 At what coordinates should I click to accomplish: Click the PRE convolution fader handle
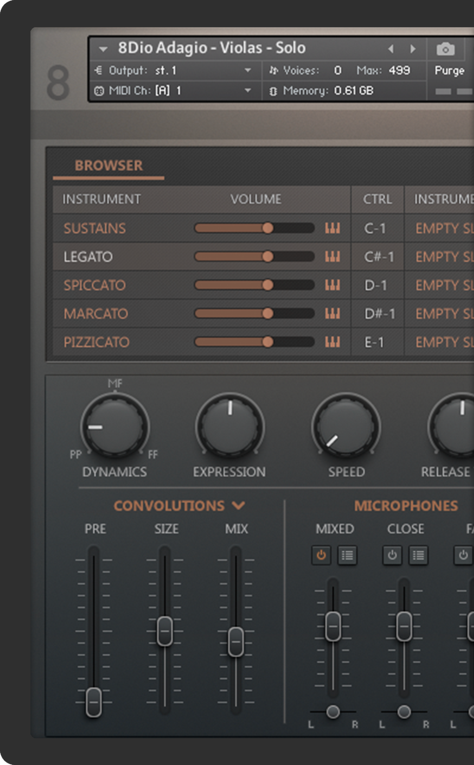(94, 702)
